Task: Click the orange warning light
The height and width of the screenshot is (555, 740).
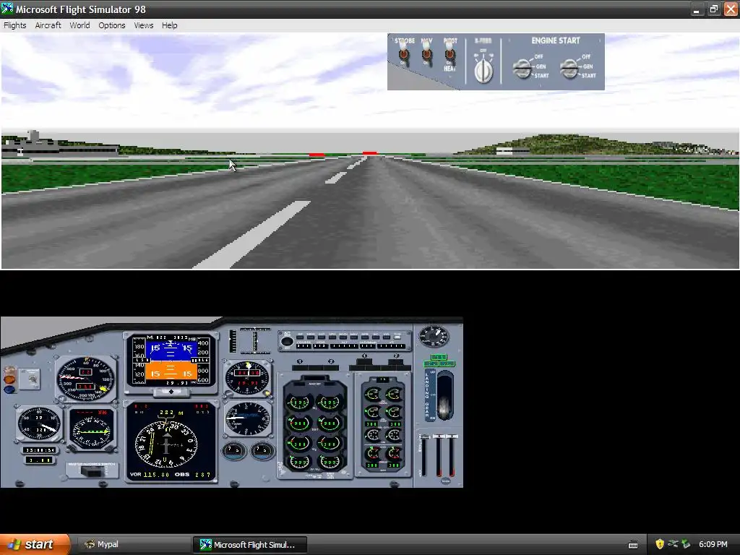Action: (x=9, y=378)
